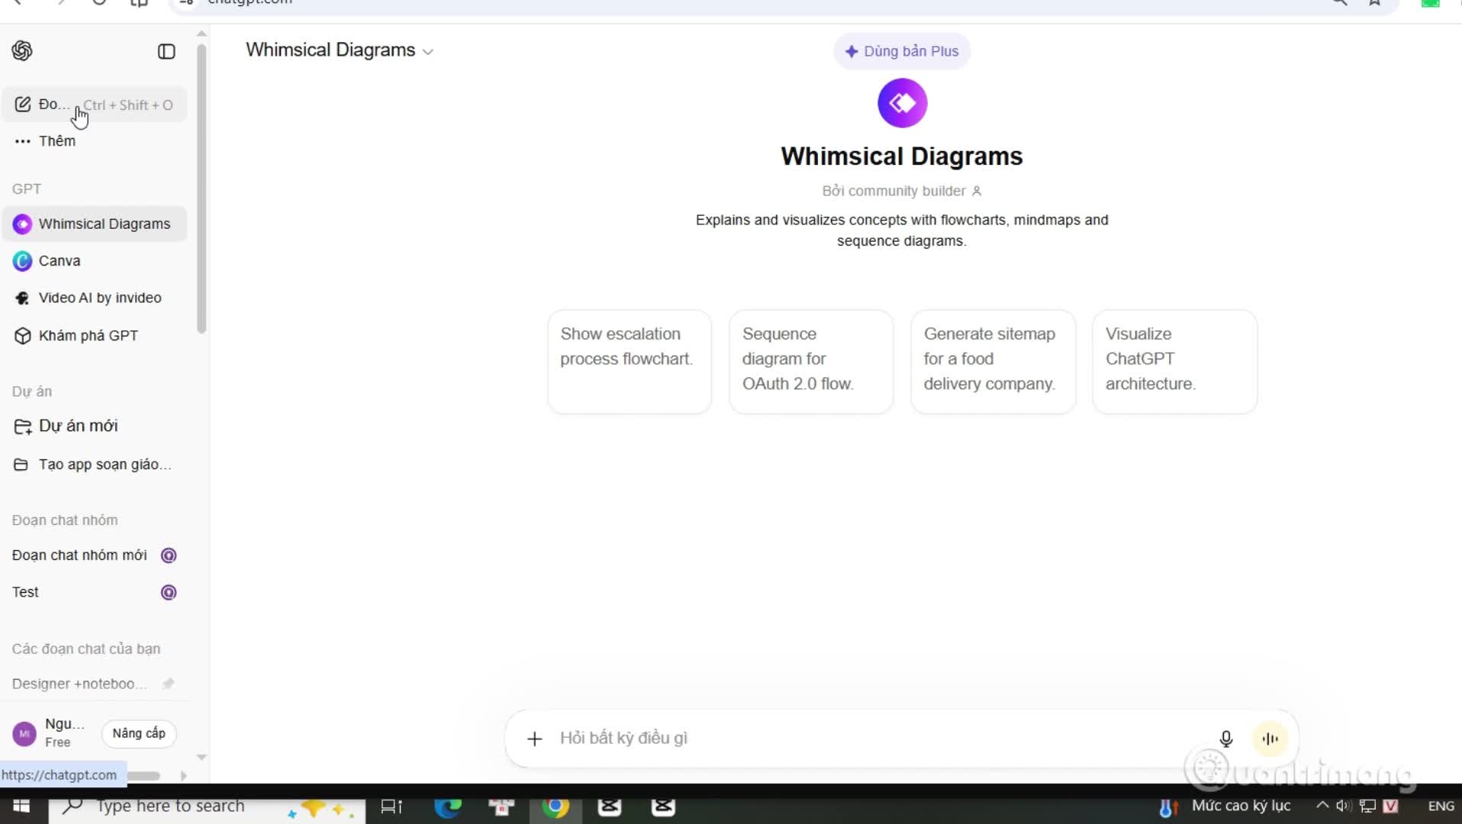This screenshot has height=824, width=1462.
Task: Open the first CapCut taskbar icon
Action: tap(610, 806)
